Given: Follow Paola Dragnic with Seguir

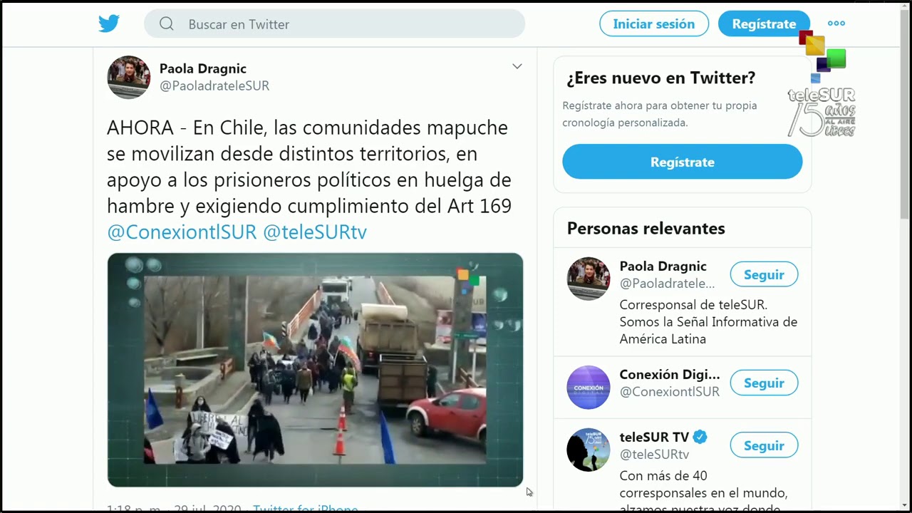Looking at the screenshot, I should pos(764,274).
